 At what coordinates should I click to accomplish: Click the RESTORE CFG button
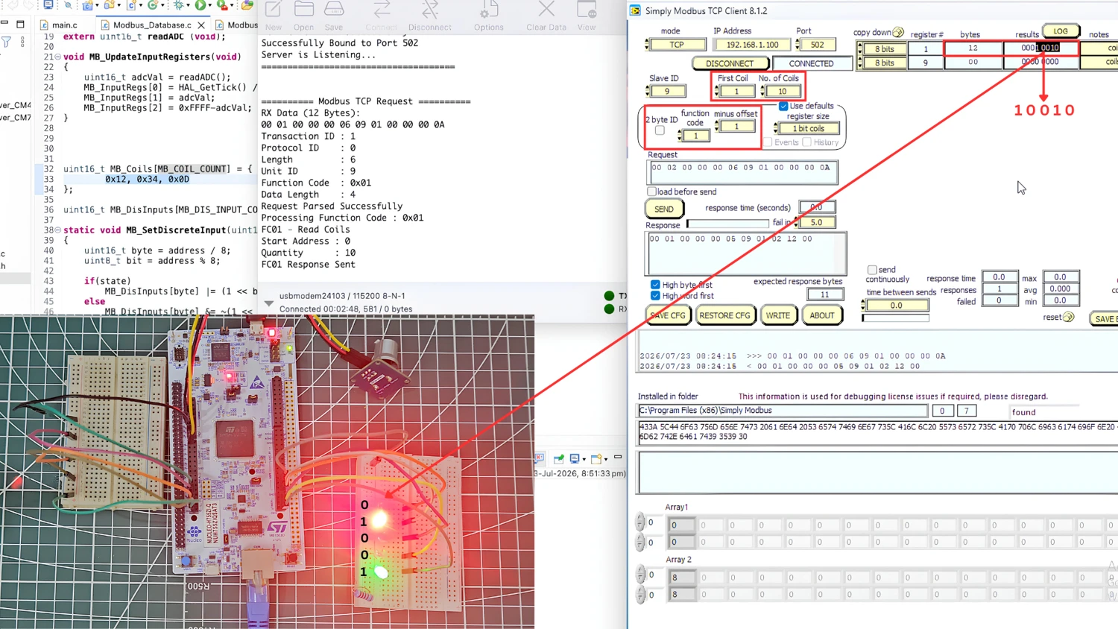point(724,315)
